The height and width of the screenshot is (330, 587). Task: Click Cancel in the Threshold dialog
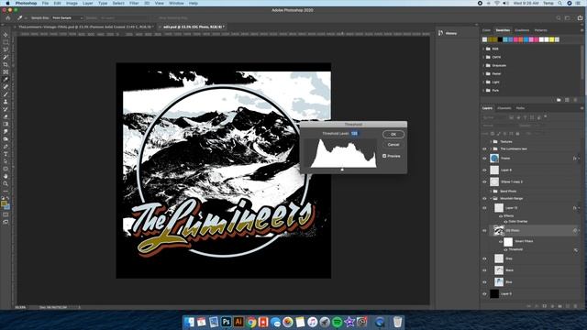coord(393,145)
